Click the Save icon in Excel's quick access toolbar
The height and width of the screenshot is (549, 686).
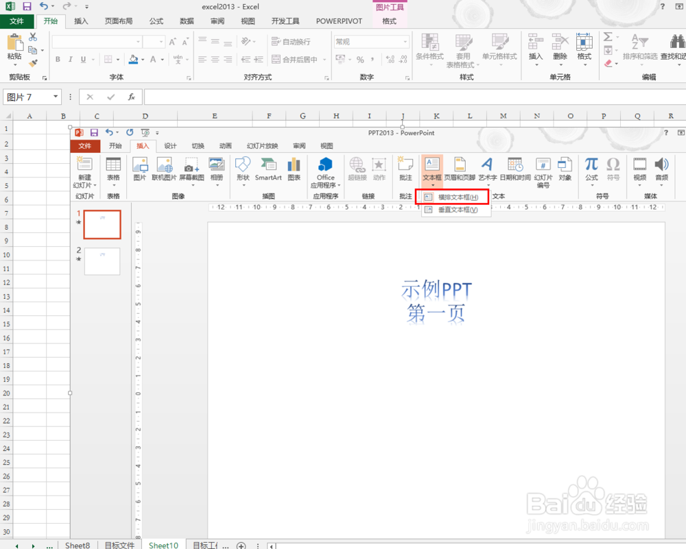click(x=27, y=7)
